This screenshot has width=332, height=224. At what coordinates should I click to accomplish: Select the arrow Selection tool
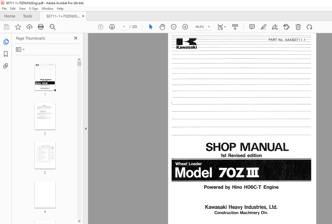click(x=151, y=27)
